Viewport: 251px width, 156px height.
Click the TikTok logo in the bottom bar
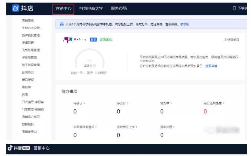pos(10,148)
